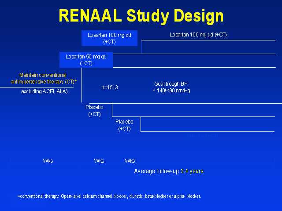Click the yellow Maintain conventional antihypertensive therapy text

tap(43, 78)
